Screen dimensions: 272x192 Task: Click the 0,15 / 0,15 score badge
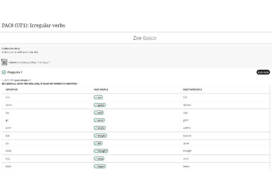coord(263,72)
